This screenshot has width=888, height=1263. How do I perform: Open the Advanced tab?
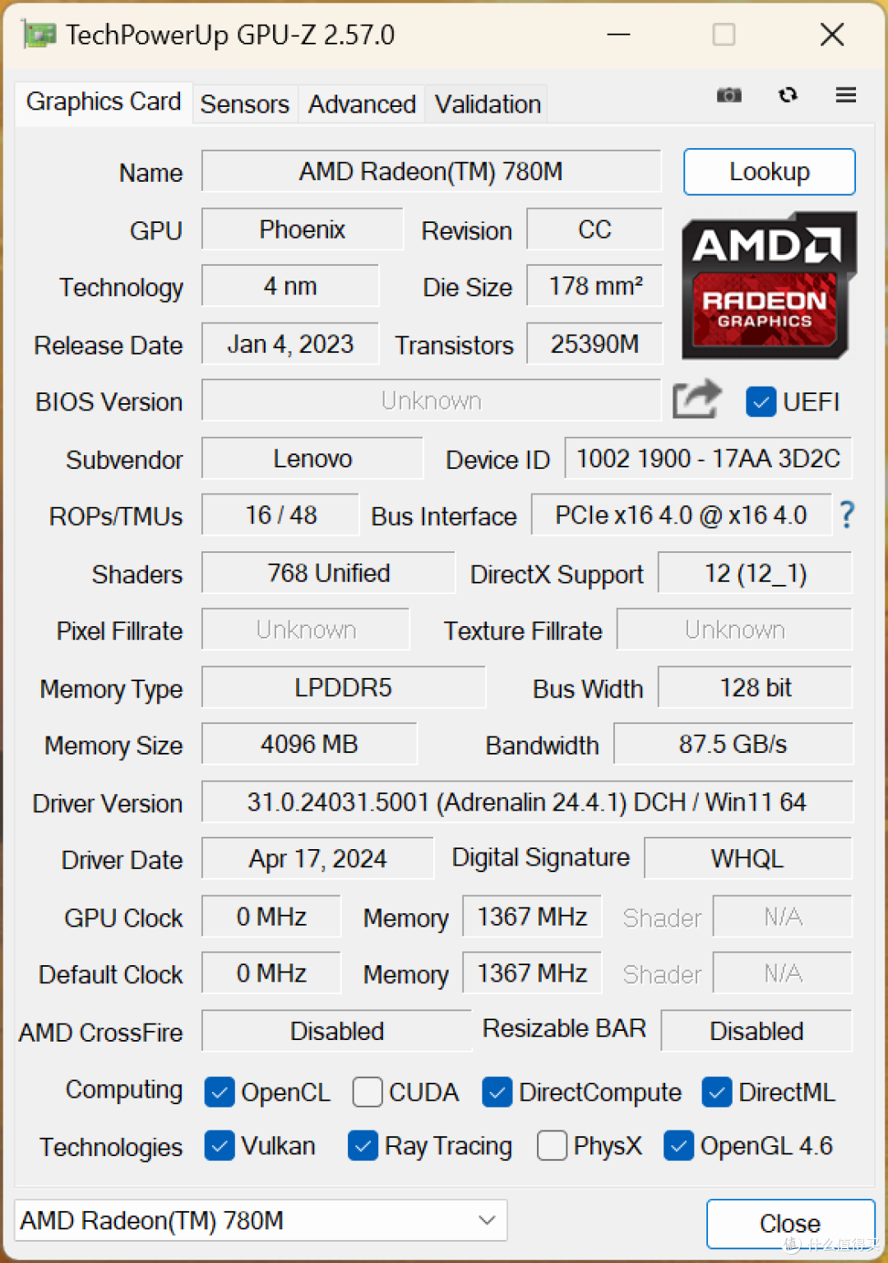coord(362,104)
